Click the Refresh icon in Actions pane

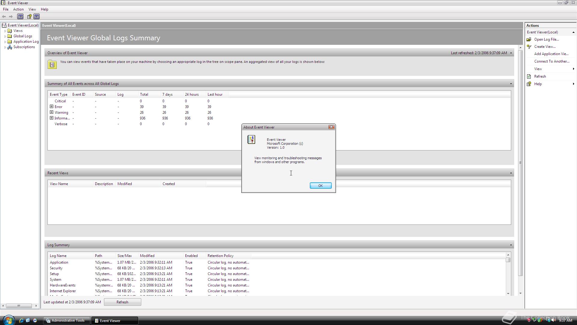click(529, 76)
